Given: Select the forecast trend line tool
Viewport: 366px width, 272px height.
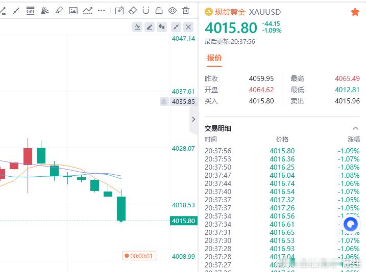Looking at the screenshot, I should [x=88, y=11].
